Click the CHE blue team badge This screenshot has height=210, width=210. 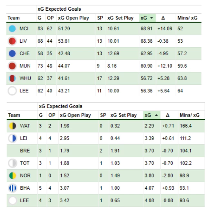(12, 54)
